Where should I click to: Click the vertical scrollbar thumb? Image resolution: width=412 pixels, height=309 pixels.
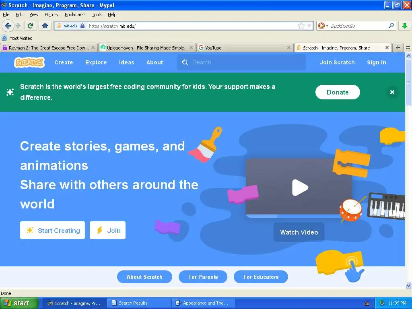coord(408,82)
